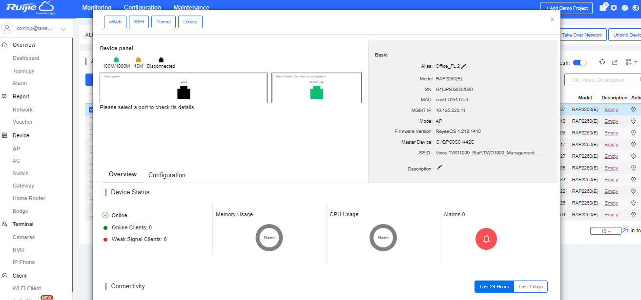Click the export share icon above table
Viewport: 641px width, 300px height.
click(615, 62)
